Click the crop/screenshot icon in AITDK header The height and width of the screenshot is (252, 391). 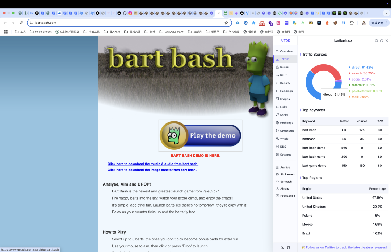[x=376, y=40]
